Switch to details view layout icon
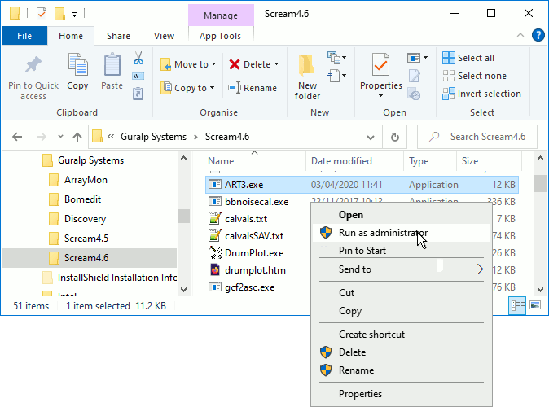549x407 pixels. 517,306
